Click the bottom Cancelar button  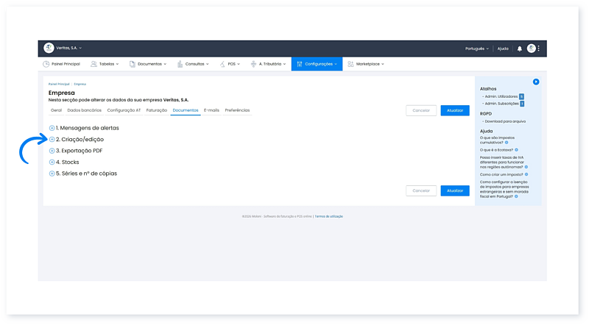coord(420,190)
